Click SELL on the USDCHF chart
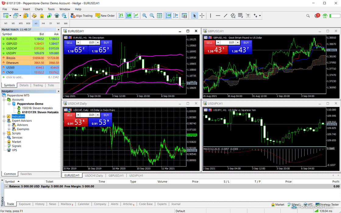Screen dimensions: 341x213 pyautogui.click(x=69, y=115)
